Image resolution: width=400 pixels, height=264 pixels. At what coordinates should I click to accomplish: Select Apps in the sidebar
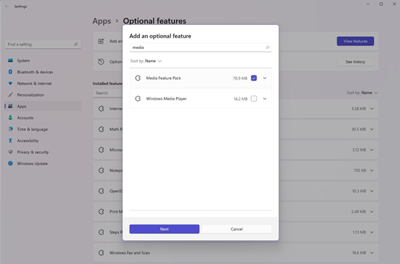tap(43, 106)
